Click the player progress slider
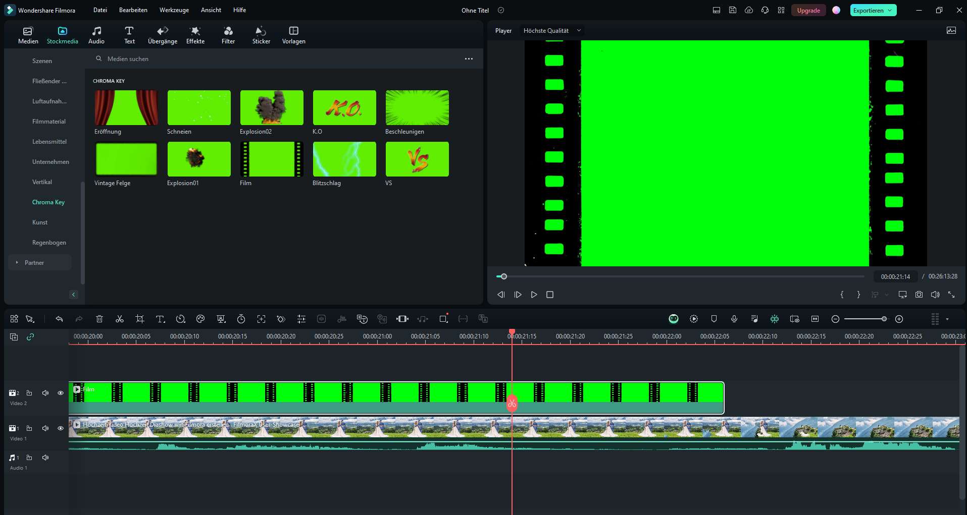 680,276
